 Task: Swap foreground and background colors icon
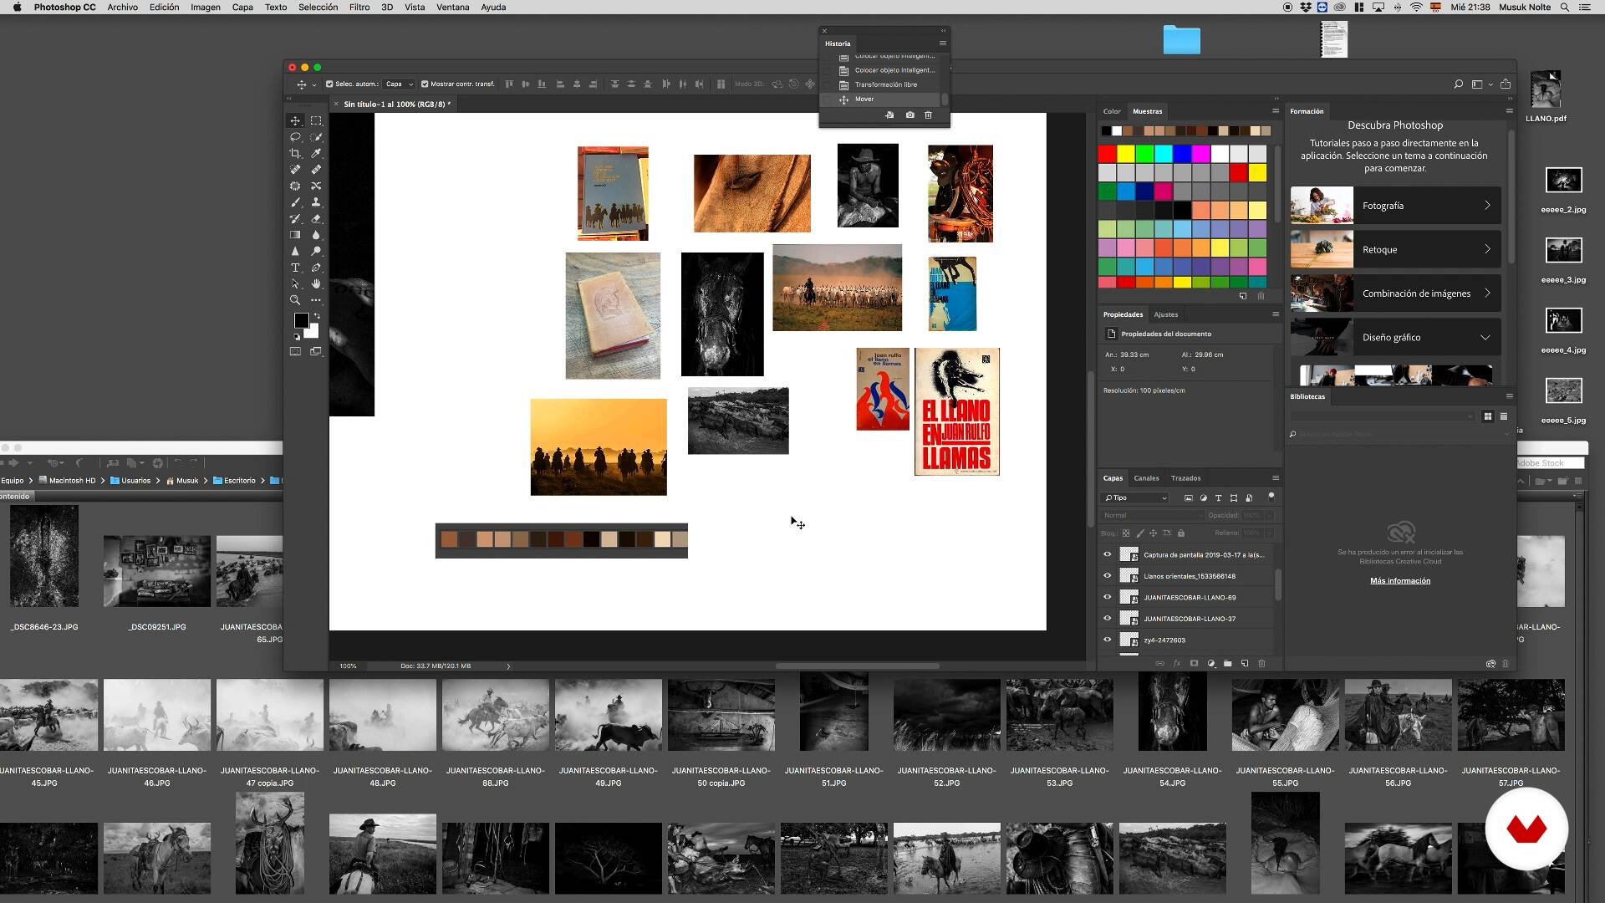click(317, 316)
